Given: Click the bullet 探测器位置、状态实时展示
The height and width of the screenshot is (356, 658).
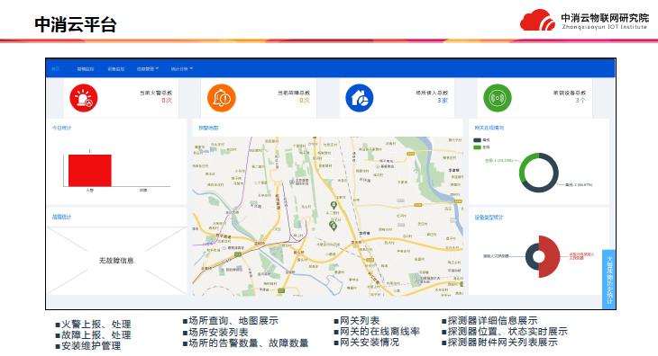Looking at the screenshot, I should click(x=505, y=332).
